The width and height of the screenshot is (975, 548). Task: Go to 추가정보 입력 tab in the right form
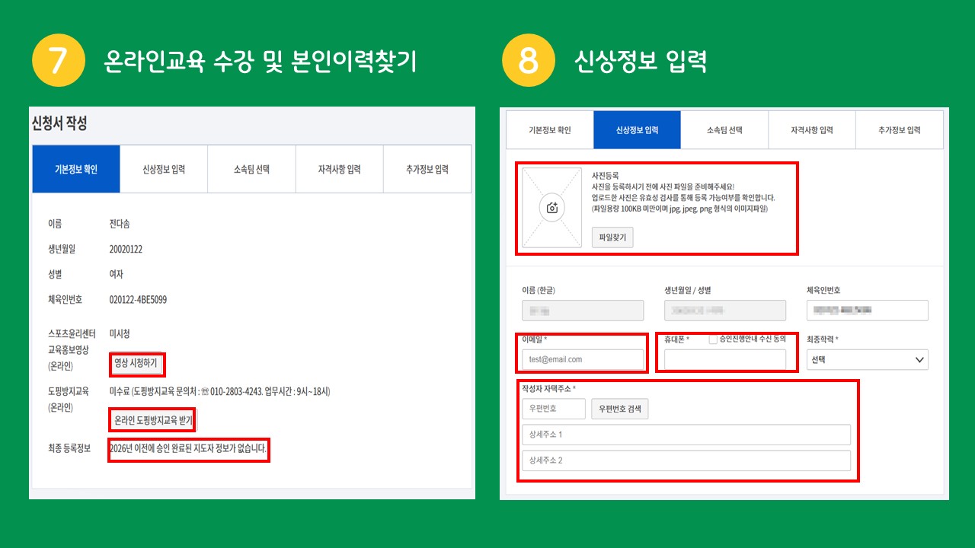tap(899, 130)
